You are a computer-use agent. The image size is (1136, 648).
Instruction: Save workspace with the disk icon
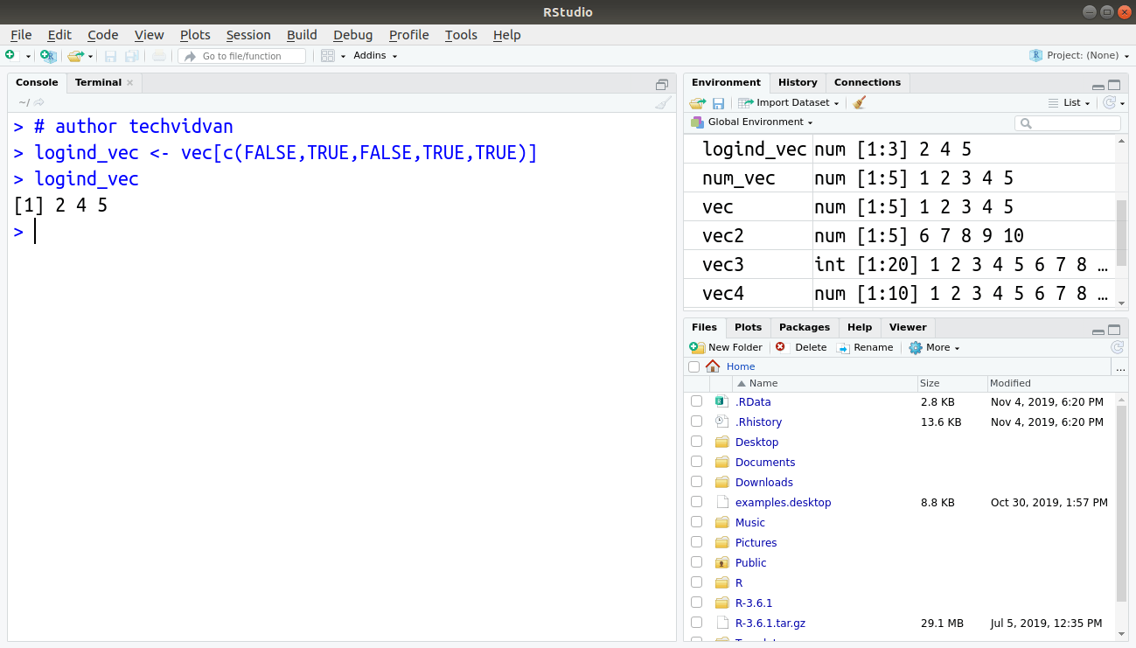pyautogui.click(x=718, y=102)
